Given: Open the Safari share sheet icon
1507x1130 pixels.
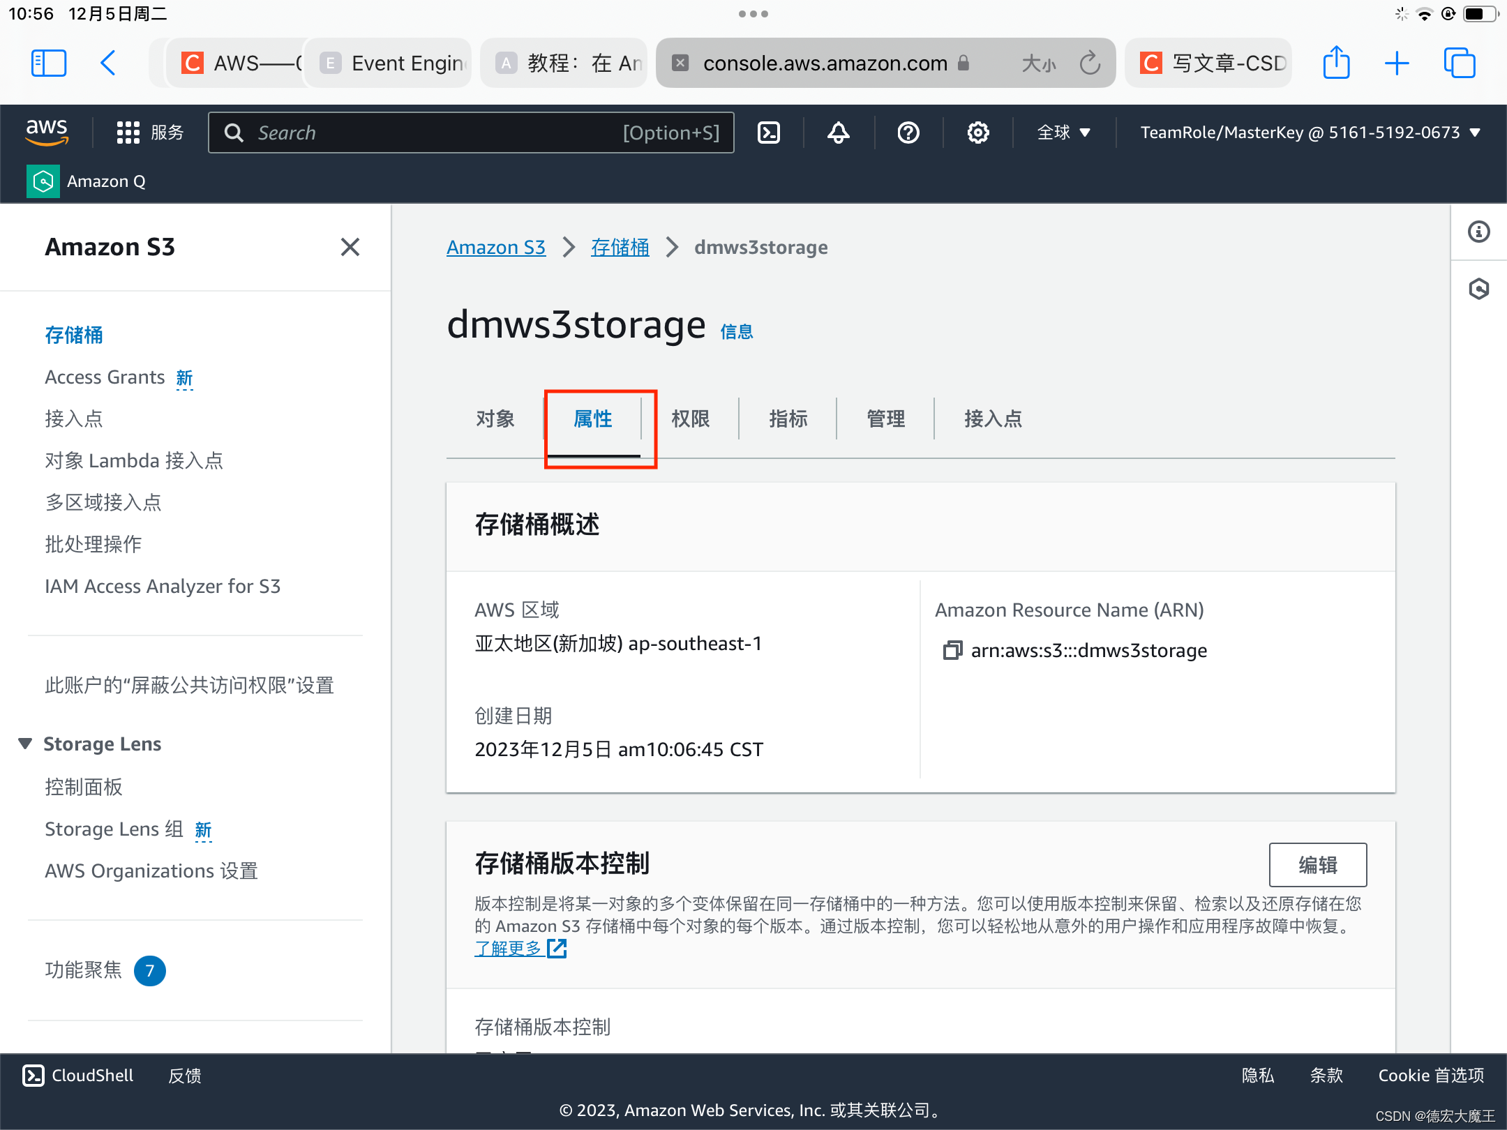Looking at the screenshot, I should 1336,63.
